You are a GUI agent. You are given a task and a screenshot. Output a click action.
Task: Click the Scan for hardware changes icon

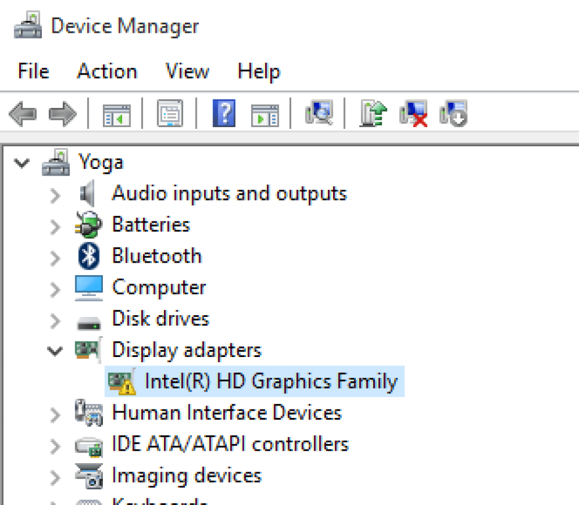318,113
